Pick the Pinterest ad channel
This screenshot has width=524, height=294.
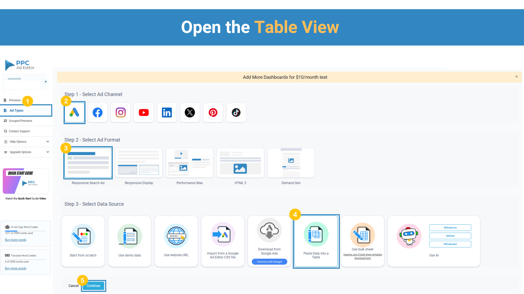point(213,112)
